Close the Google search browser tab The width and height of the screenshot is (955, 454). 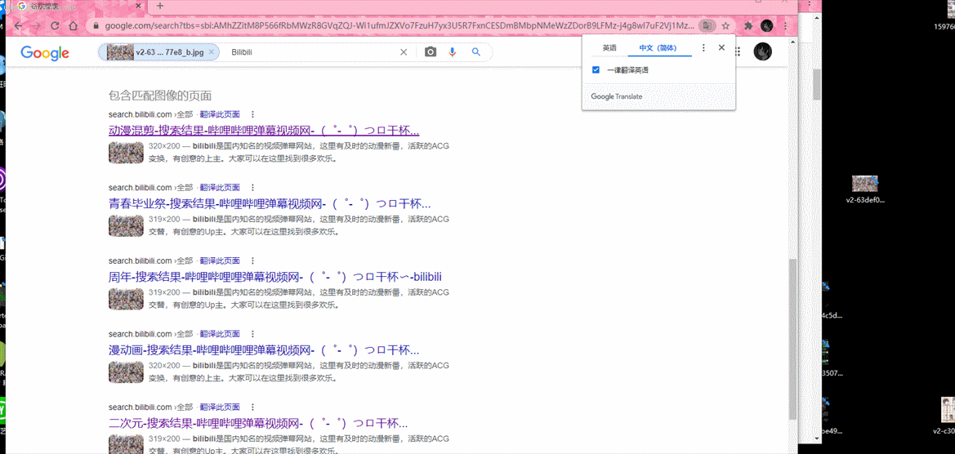tap(140, 6)
